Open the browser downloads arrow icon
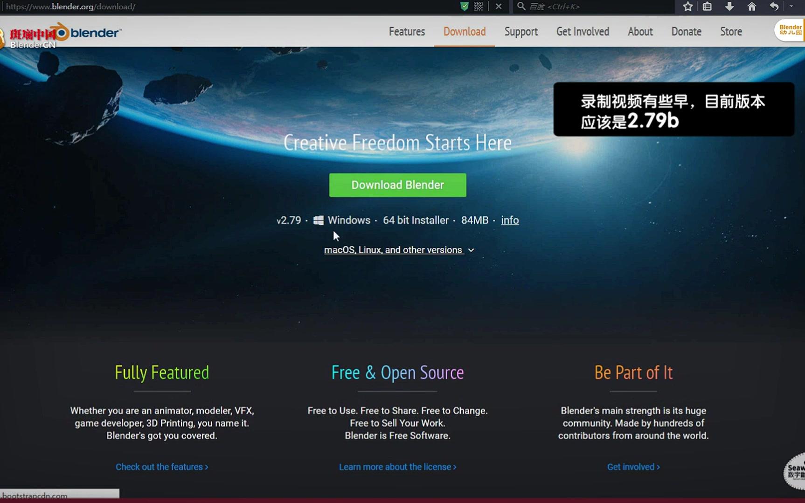Image resolution: width=805 pixels, height=503 pixels. tap(729, 6)
